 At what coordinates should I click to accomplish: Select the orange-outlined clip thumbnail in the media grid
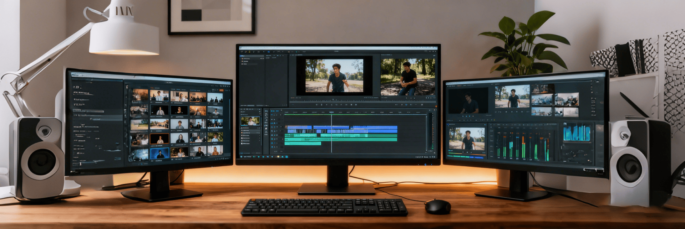159,139
